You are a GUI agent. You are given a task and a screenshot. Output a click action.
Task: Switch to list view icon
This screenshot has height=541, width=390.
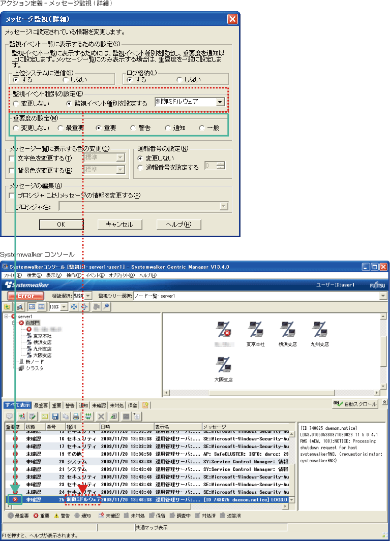tap(42, 307)
